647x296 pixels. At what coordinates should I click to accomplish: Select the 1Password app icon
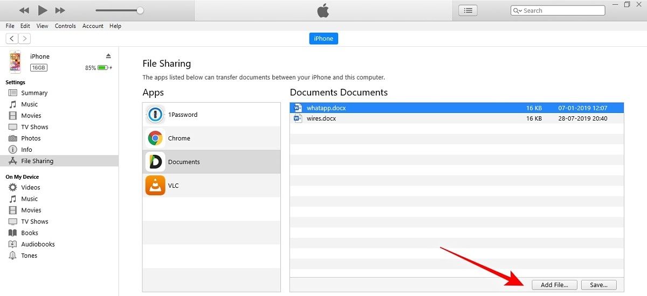pos(155,115)
